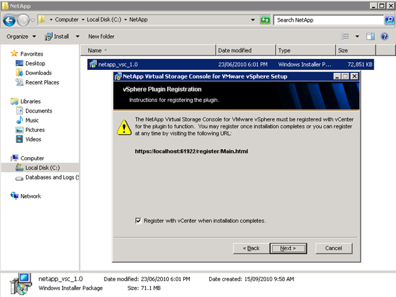The width and height of the screenshot is (396, 297).
Task: Click the installer package icon in details pane
Action: click(x=20, y=283)
